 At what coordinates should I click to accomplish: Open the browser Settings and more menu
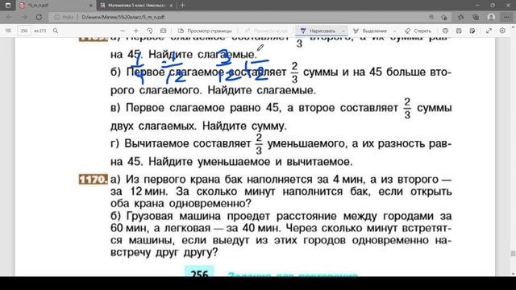(506, 17)
